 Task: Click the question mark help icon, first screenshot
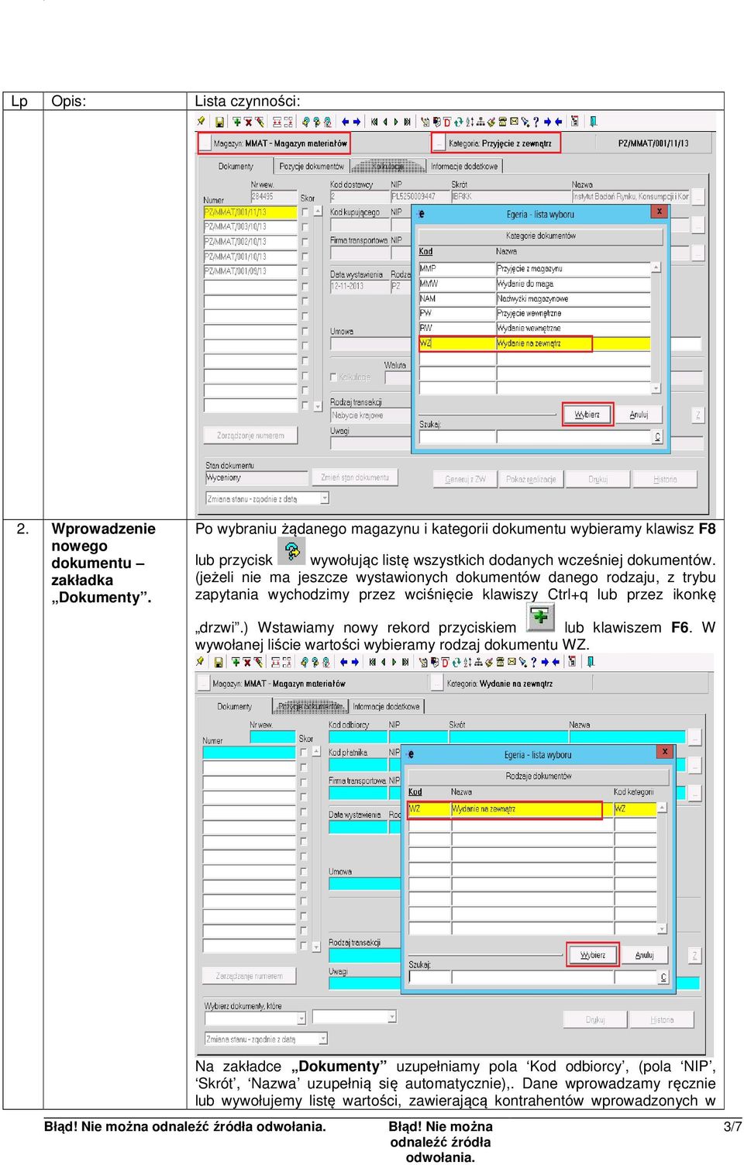pyautogui.click(x=536, y=122)
